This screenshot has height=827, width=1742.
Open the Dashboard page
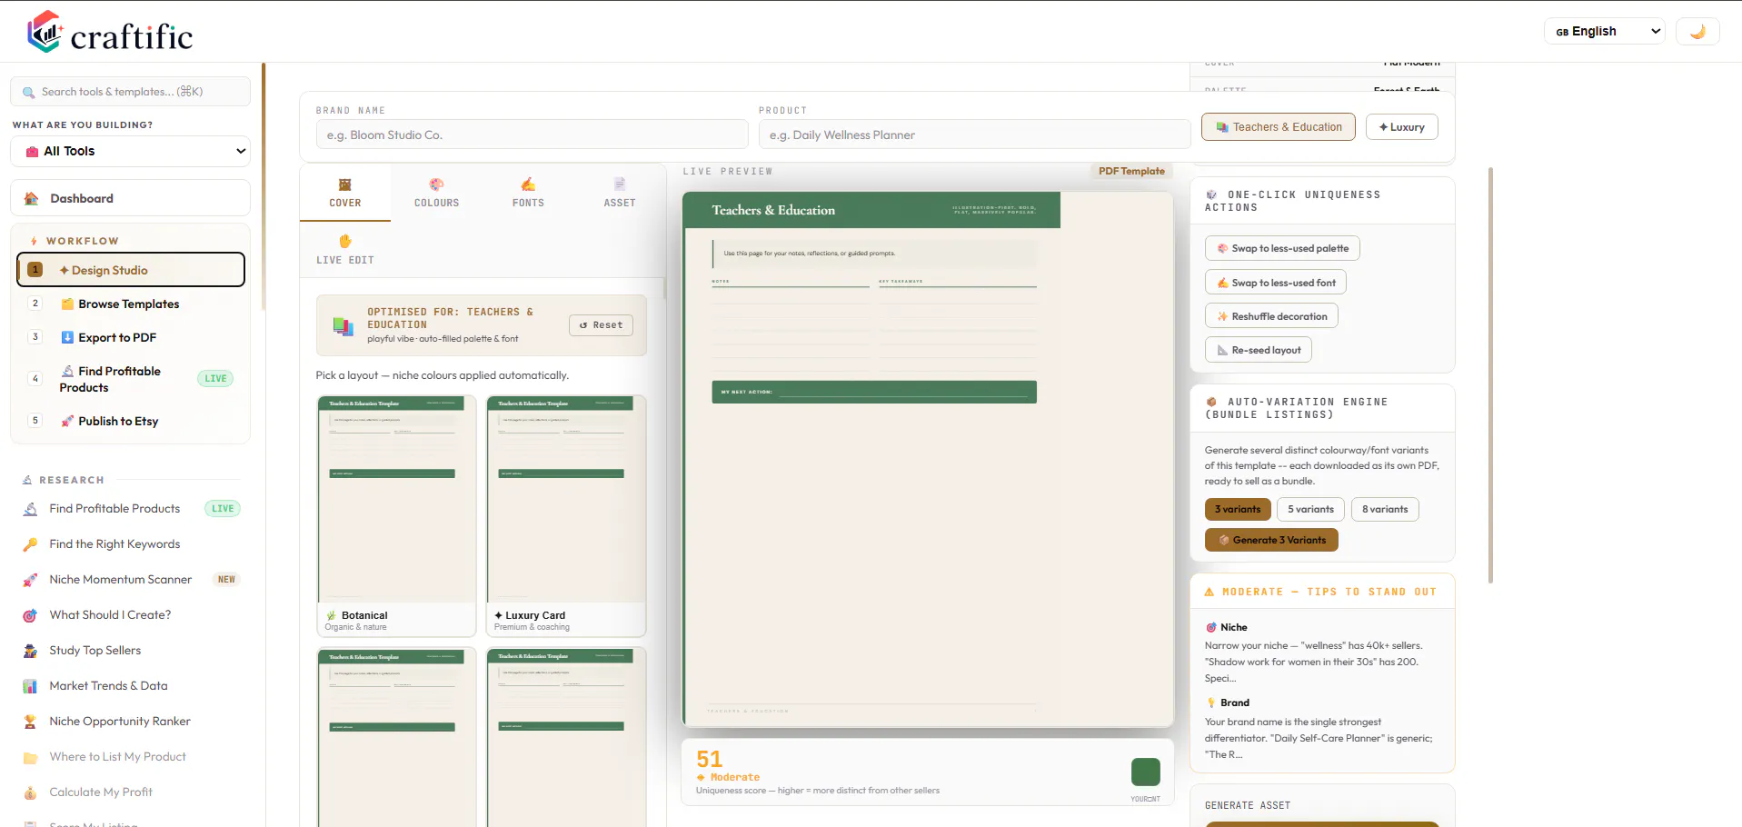(130, 198)
